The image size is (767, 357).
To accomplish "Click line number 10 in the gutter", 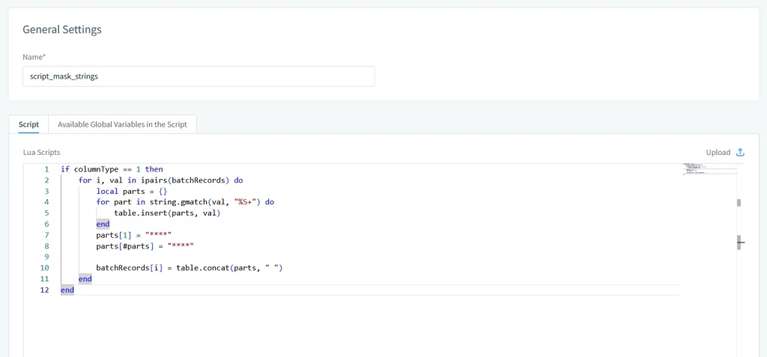I will pos(46,267).
